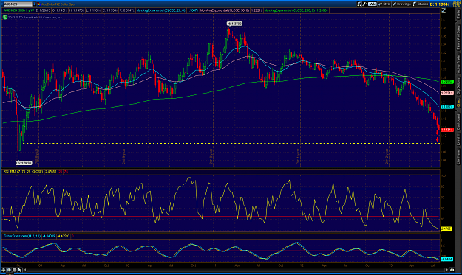
Task: Open the Style menu
Action: tap(384, 4)
